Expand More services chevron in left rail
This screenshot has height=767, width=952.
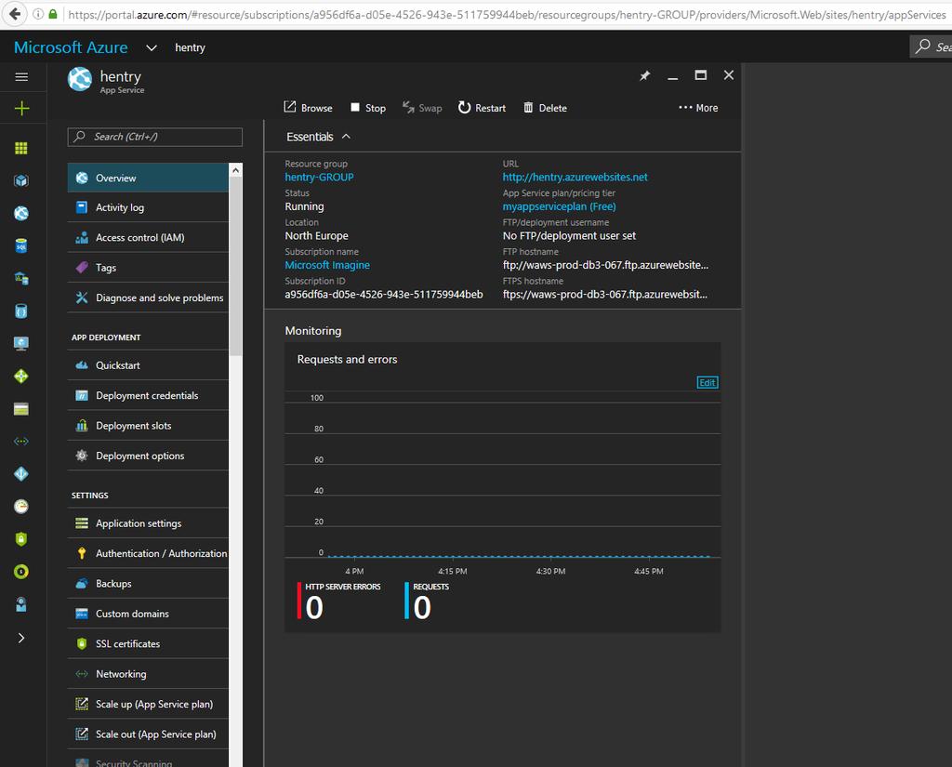(21, 638)
